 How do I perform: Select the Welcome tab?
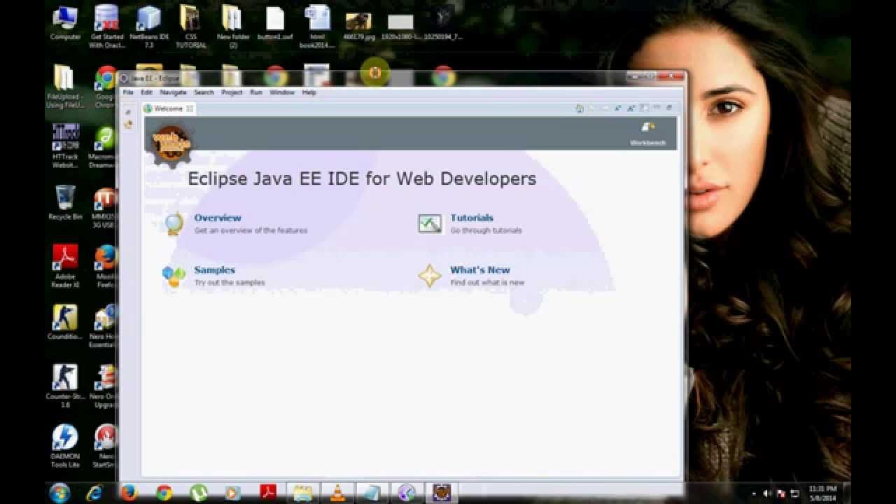click(168, 108)
